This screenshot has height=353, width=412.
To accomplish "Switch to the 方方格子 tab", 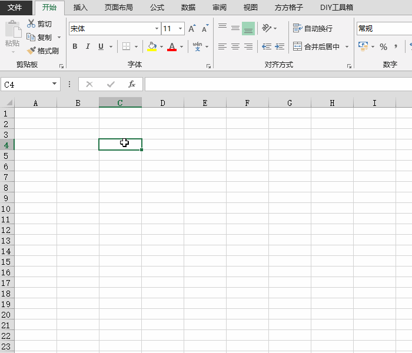I will (x=289, y=7).
